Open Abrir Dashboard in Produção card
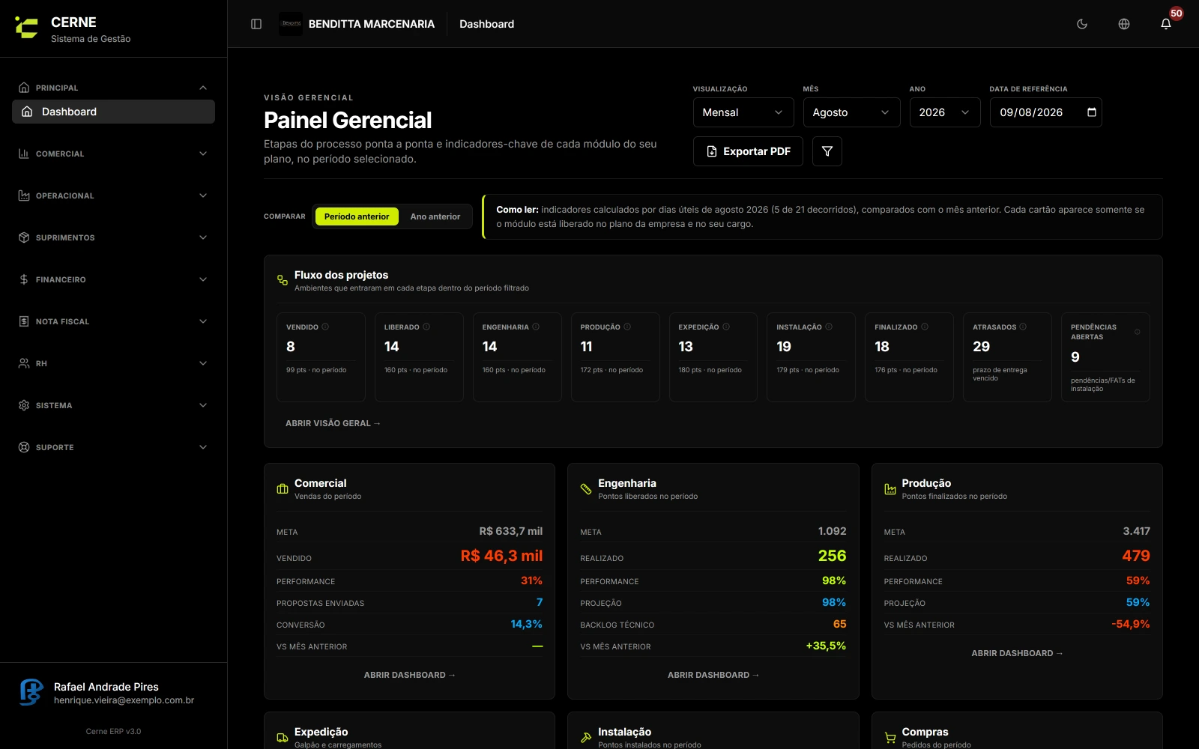 click(1017, 653)
